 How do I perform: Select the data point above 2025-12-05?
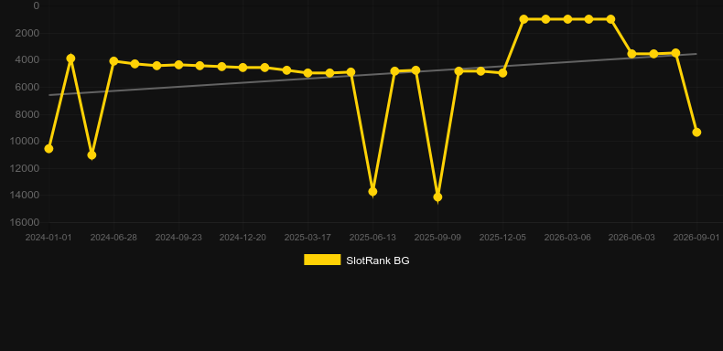click(502, 73)
